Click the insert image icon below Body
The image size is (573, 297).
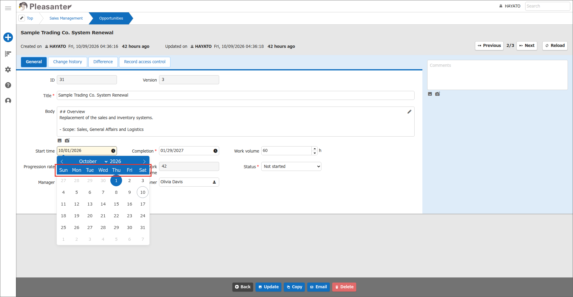(60, 141)
